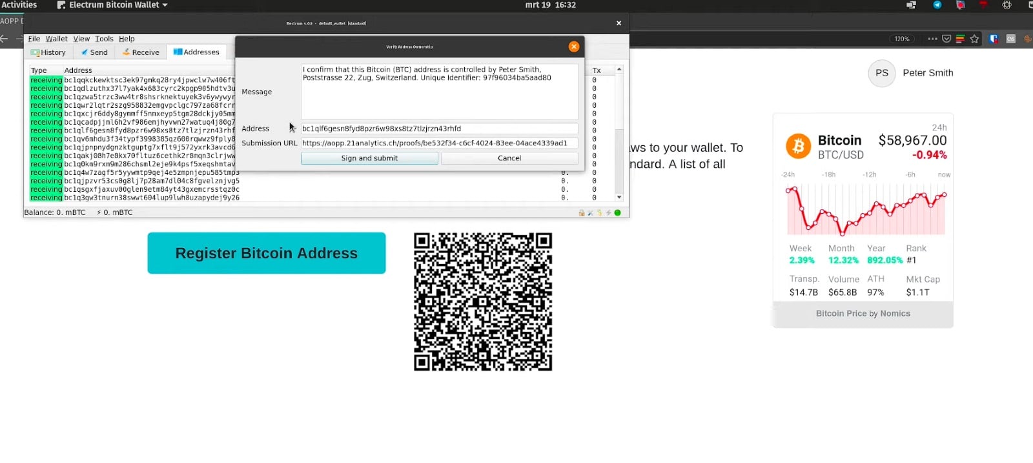Click the seed icon in status bar
This screenshot has width=1033, height=463.
point(600,212)
